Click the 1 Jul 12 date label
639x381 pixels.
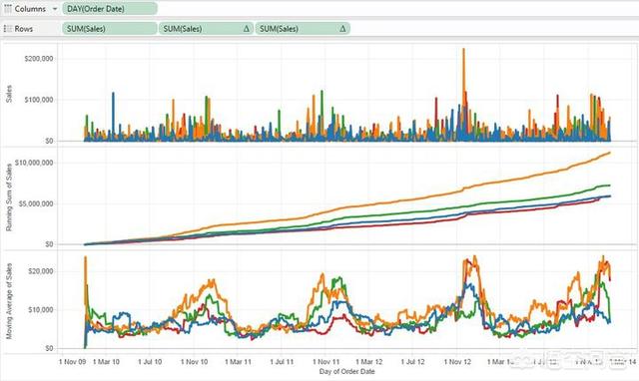412,361
